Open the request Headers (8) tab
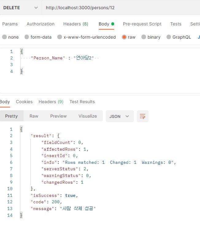This screenshot has height=237, width=200. point(75,24)
